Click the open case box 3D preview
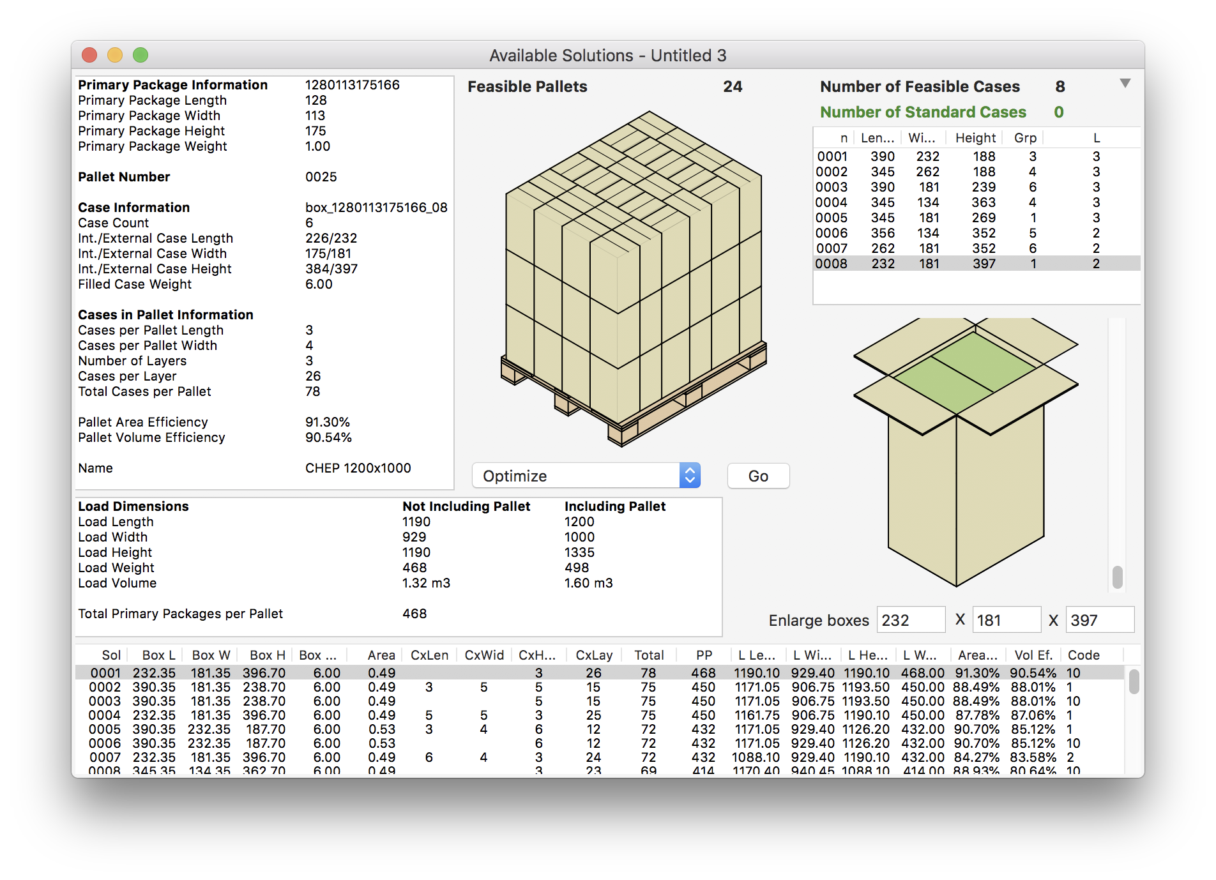This screenshot has width=1216, height=880. [966, 451]
